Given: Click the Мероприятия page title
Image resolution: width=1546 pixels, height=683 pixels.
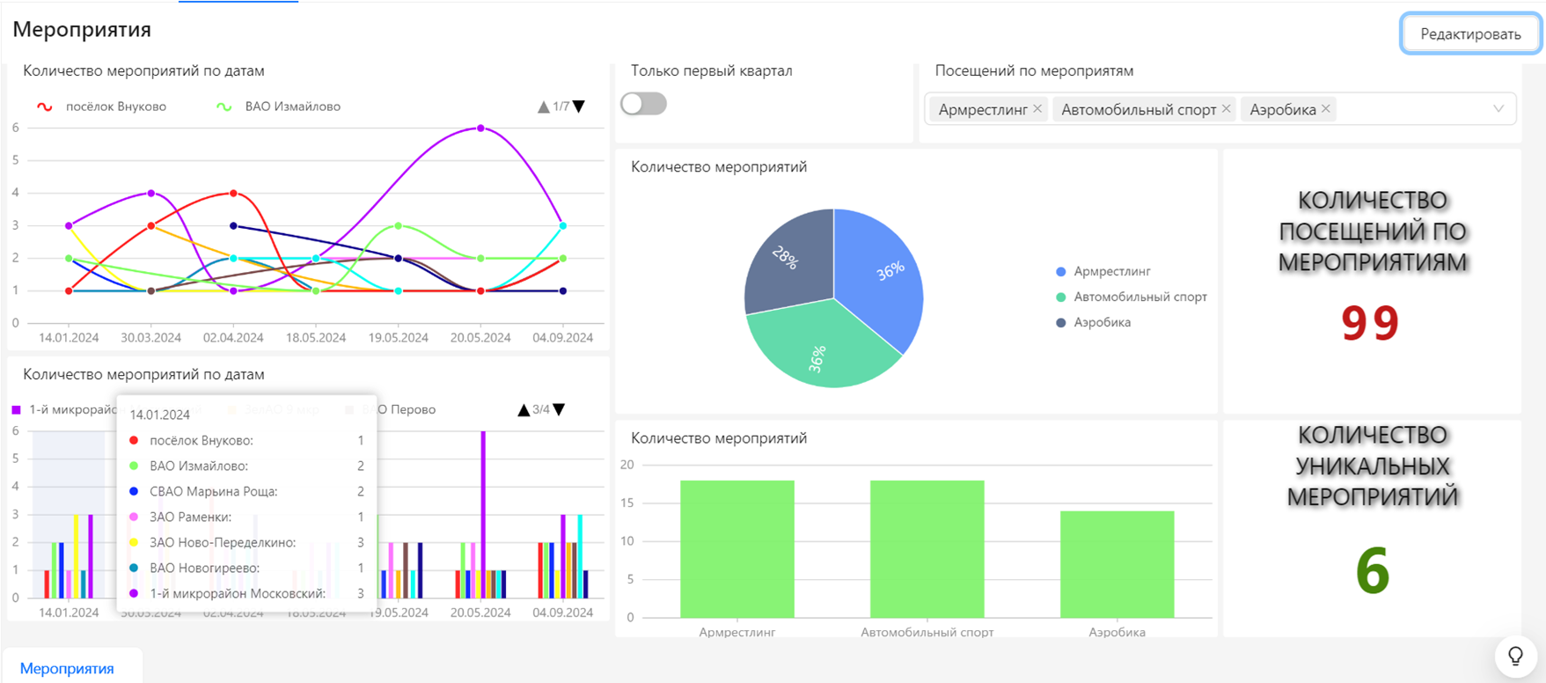Looking at the screenshot, I should (x=82, y=29).
